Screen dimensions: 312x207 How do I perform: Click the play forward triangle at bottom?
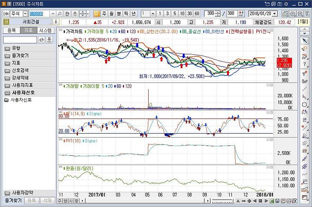point(266,201)
